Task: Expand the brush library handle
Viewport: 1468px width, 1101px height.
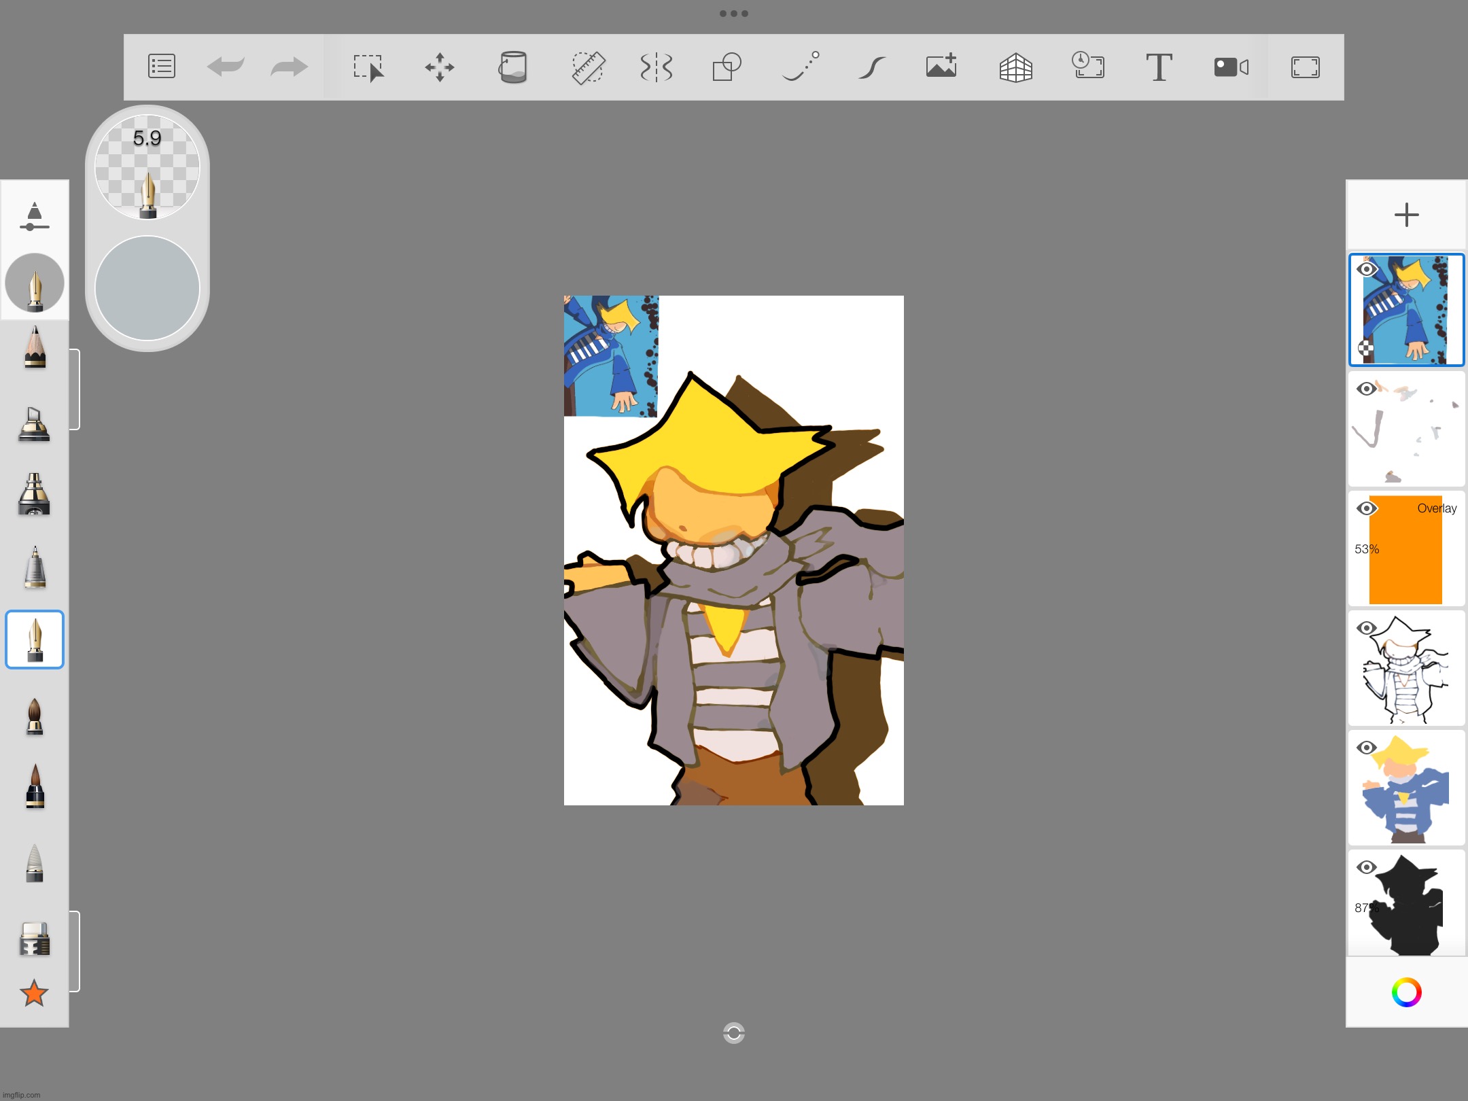Action: [x=75, y=389]
